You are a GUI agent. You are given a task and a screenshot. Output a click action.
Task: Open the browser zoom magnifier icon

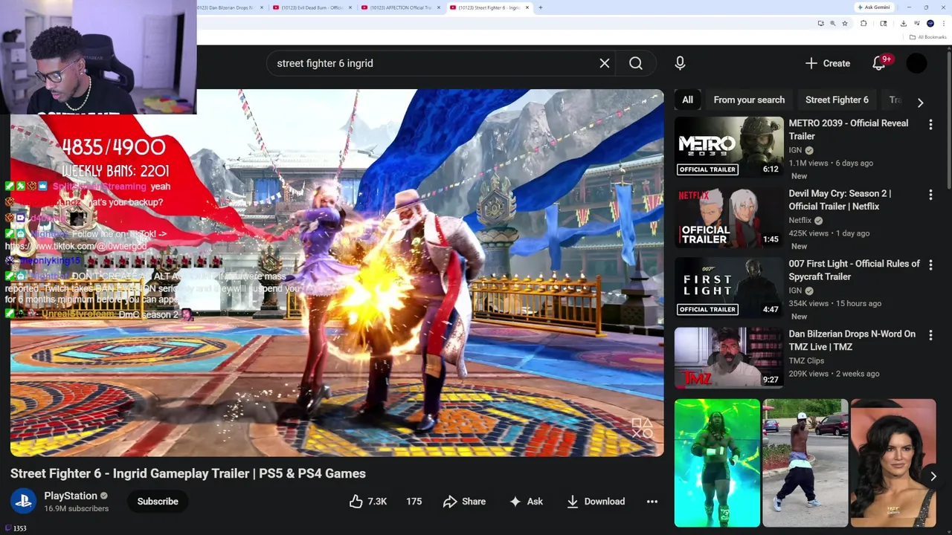[x=833, y=24]
